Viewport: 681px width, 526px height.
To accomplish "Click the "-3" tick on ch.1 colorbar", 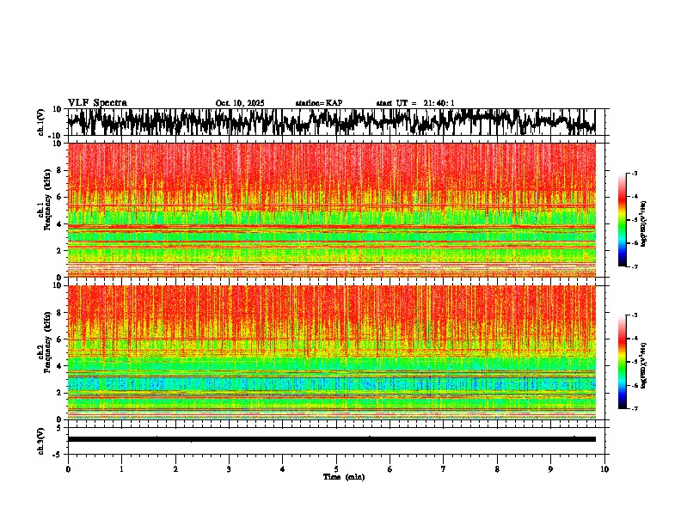I will [x=634, y=174].
